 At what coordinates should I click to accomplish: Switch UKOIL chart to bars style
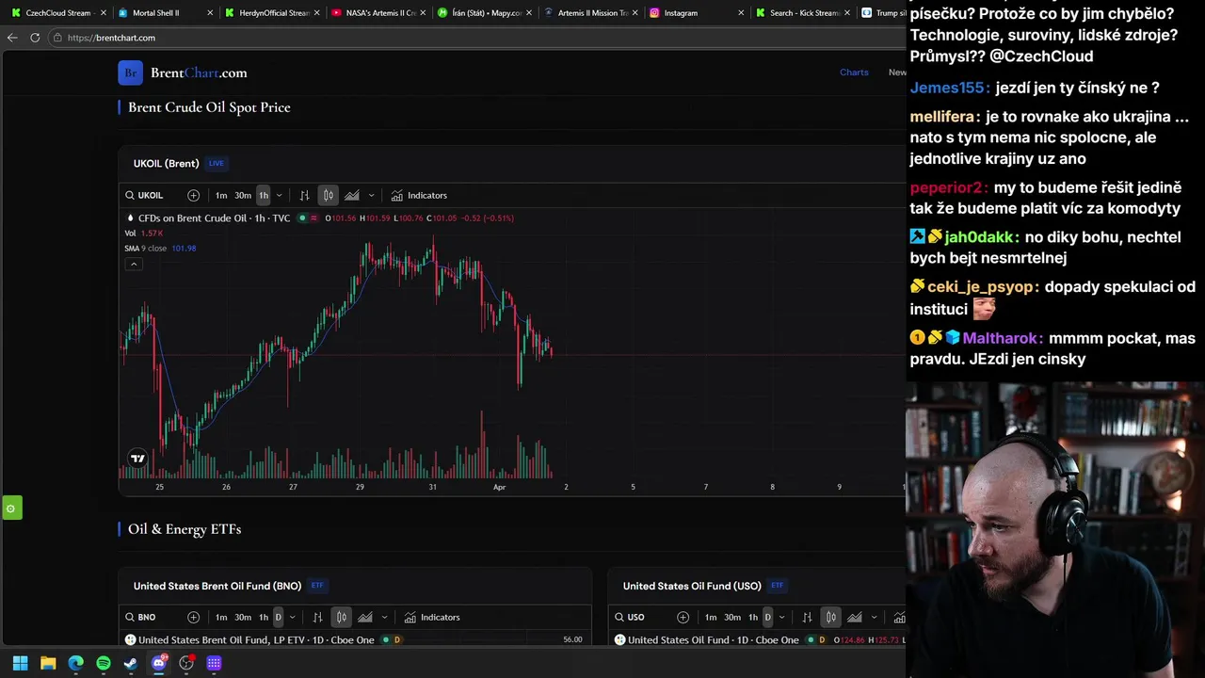[304, 195]
